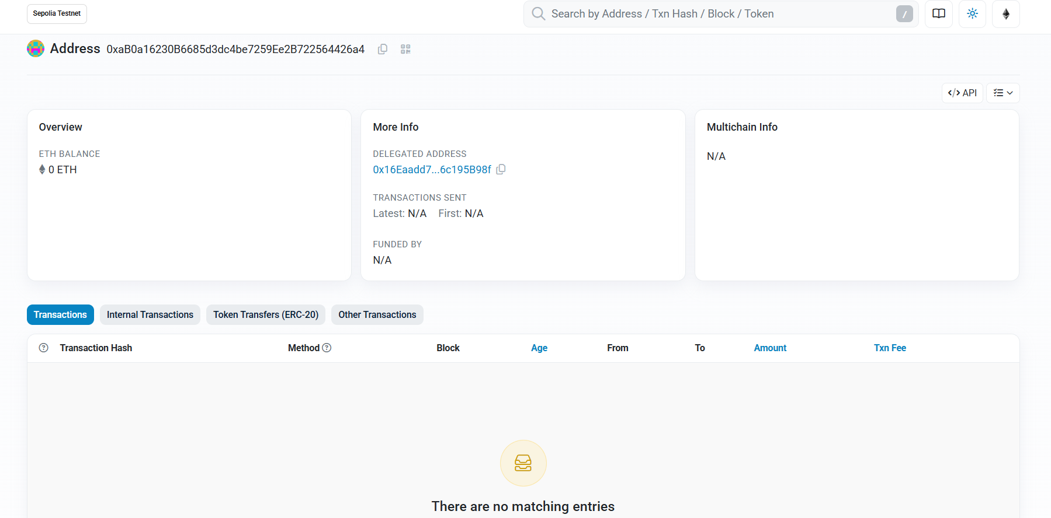Expand the list options dropdown near API
Viewport: 1051px width, 518px height.
pyautogui.click(x=1003, y=93)
